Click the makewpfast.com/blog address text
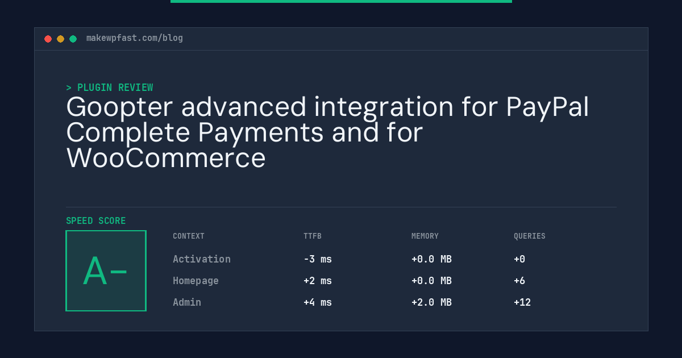The width and height of the screenshot is (682, 358). [135, 38]
